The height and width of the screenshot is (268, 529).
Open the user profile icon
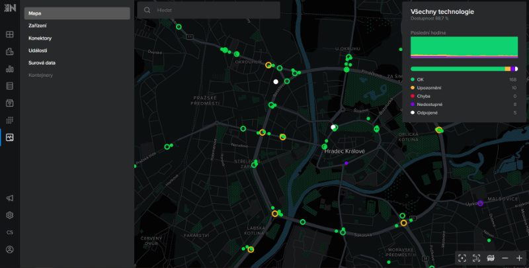[x=10, y=249]
